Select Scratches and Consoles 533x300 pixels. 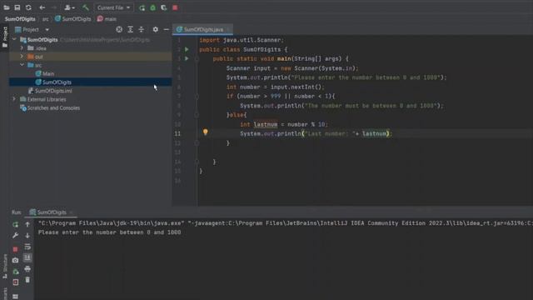(x=50, y=107)
